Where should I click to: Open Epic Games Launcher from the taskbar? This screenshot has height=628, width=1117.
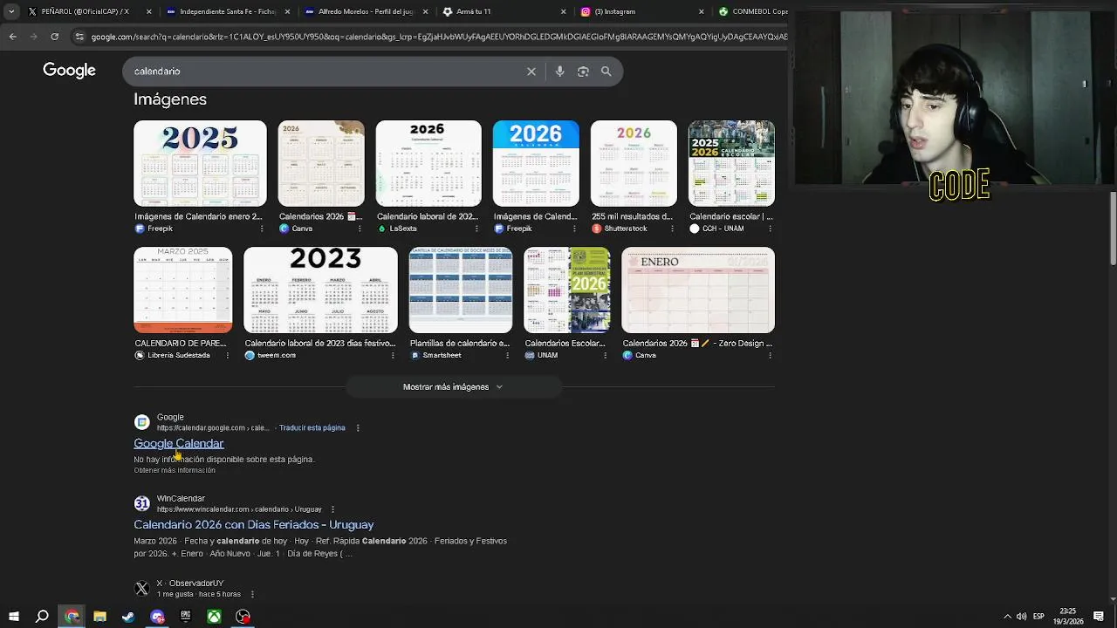click(x=186, y=617)
